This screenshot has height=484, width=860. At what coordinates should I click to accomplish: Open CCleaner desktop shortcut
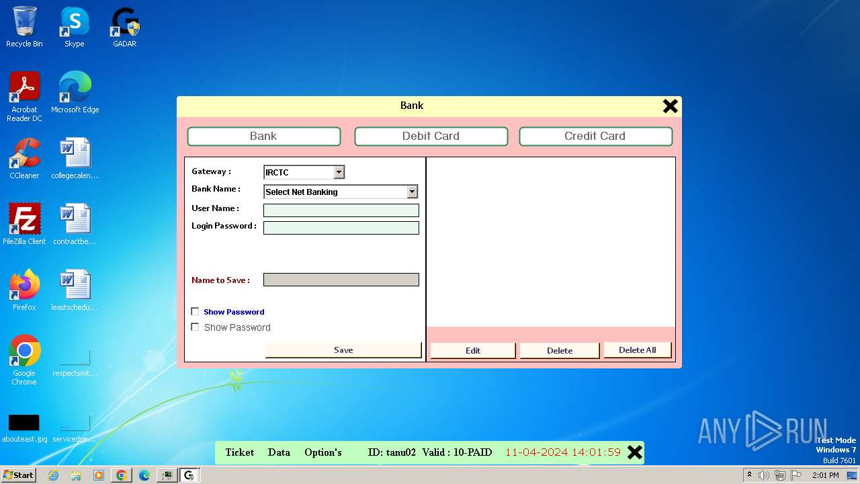24,159
